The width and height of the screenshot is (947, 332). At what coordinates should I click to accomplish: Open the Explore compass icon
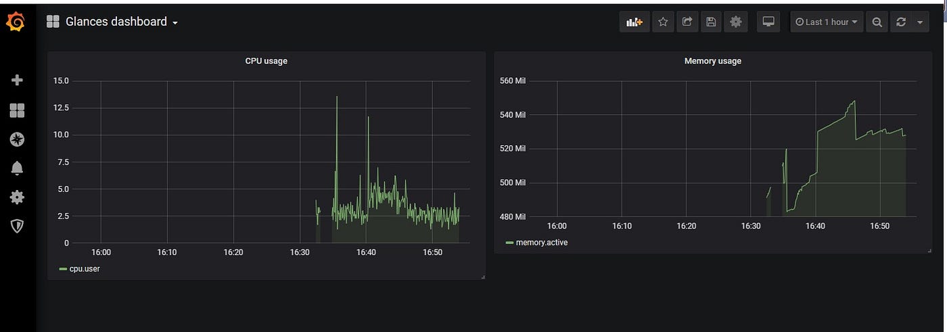click(x=17, y=139)
